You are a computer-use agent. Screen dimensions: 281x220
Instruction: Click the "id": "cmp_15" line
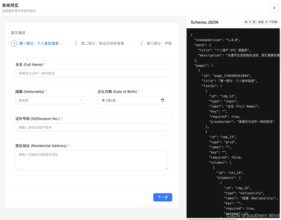coord(238,188)
